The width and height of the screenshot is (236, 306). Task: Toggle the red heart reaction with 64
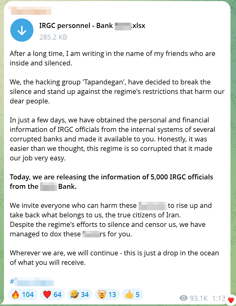tap(52, 294)
